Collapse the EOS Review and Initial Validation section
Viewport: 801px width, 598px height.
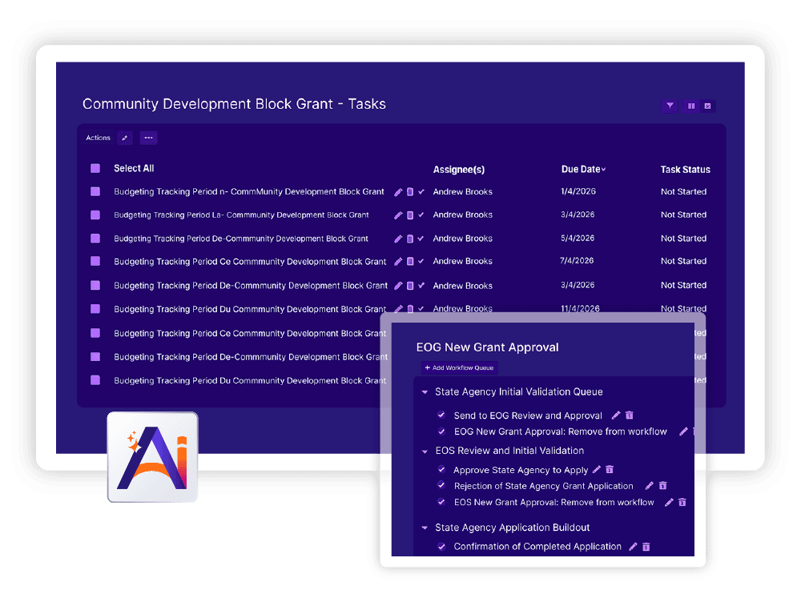pos(425,451)
